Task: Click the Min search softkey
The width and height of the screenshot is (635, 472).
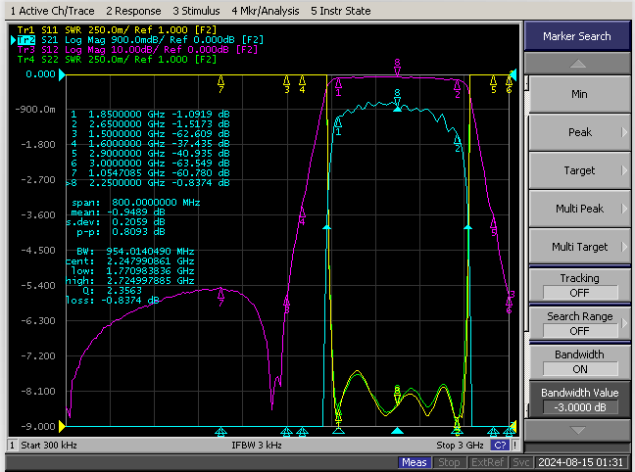Action: tap(579, 94)
